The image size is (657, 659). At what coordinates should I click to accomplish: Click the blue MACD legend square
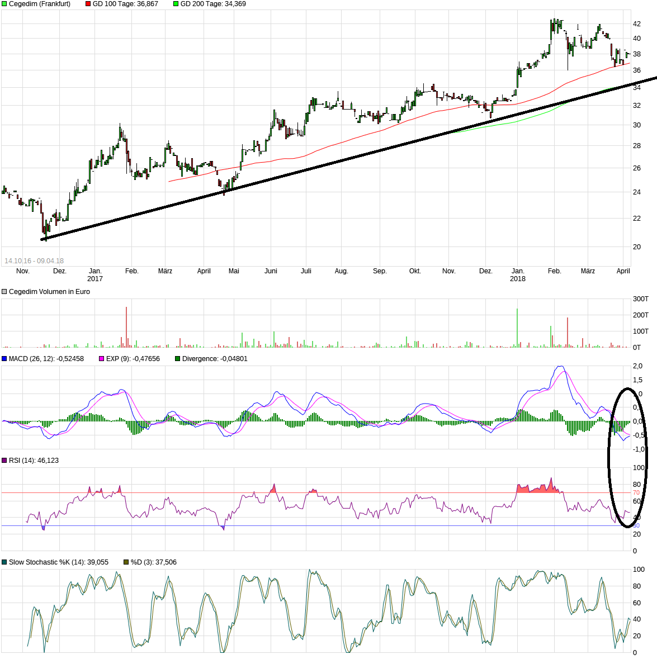click(x=4, y=359)
